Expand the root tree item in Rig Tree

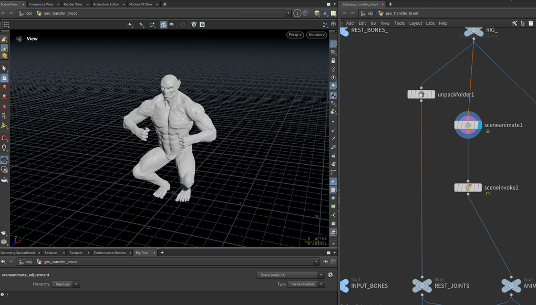3,295
